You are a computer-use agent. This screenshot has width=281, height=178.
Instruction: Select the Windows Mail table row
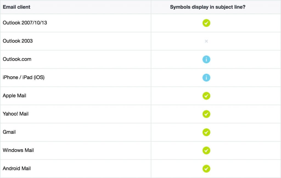coord(18,150)
